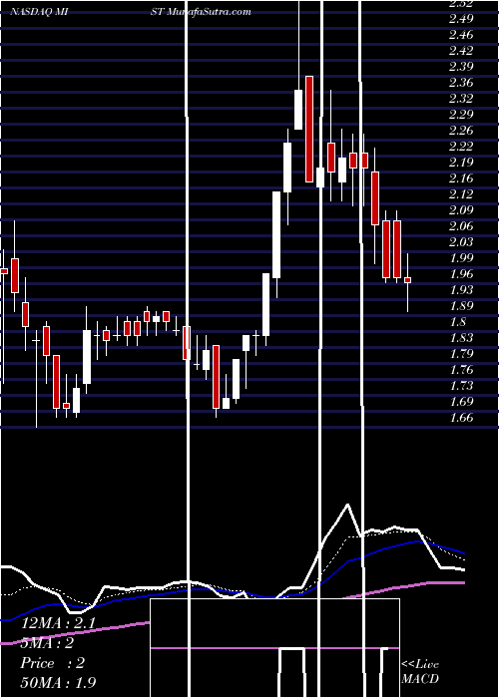Select the 2.42 price axis label
The height and width of the screenshot is (698, 499).
(461, 51)
